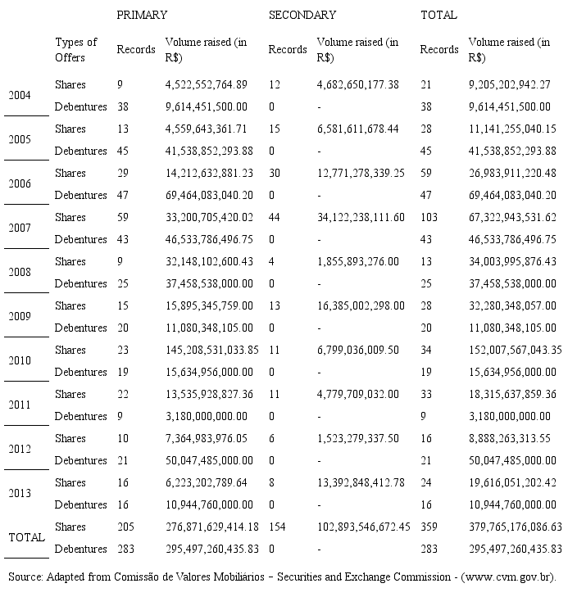
Task: Click the 2010 year row label
Action: point(20,360)
